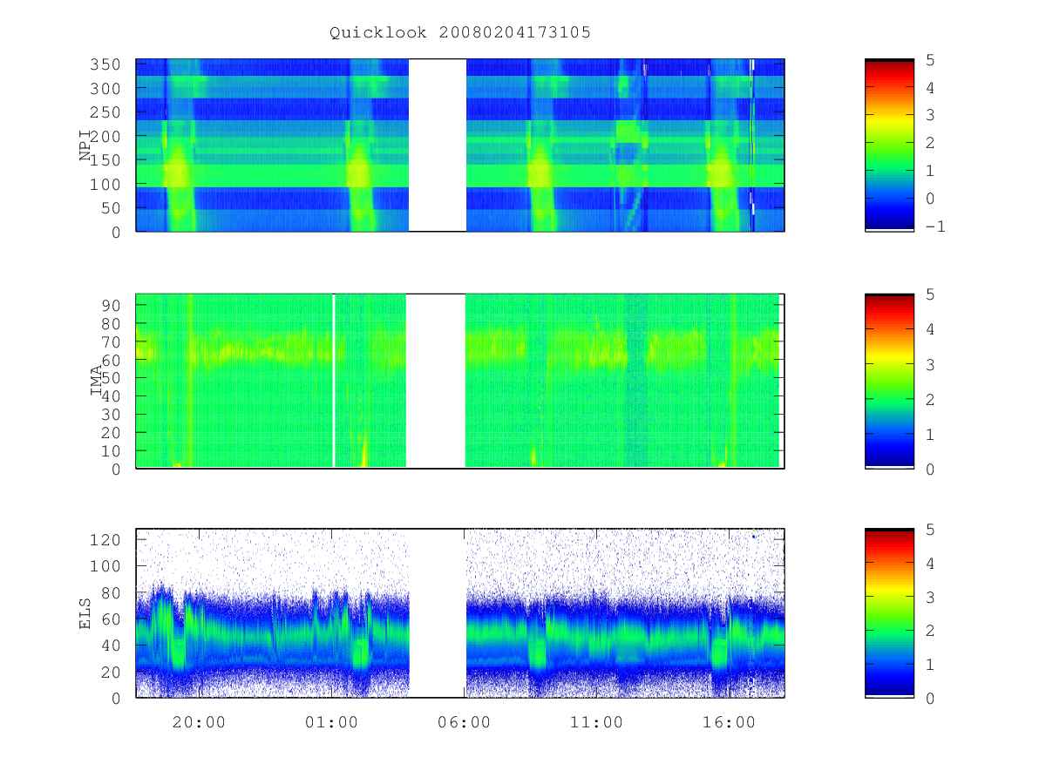Click the 1 label on ELS colorbar
The image size is (1046, 784).
coord(929,665)
